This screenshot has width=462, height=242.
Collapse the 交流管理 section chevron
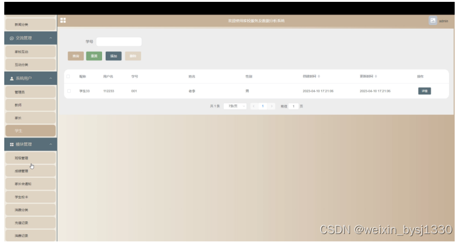[x=51, y=38]
